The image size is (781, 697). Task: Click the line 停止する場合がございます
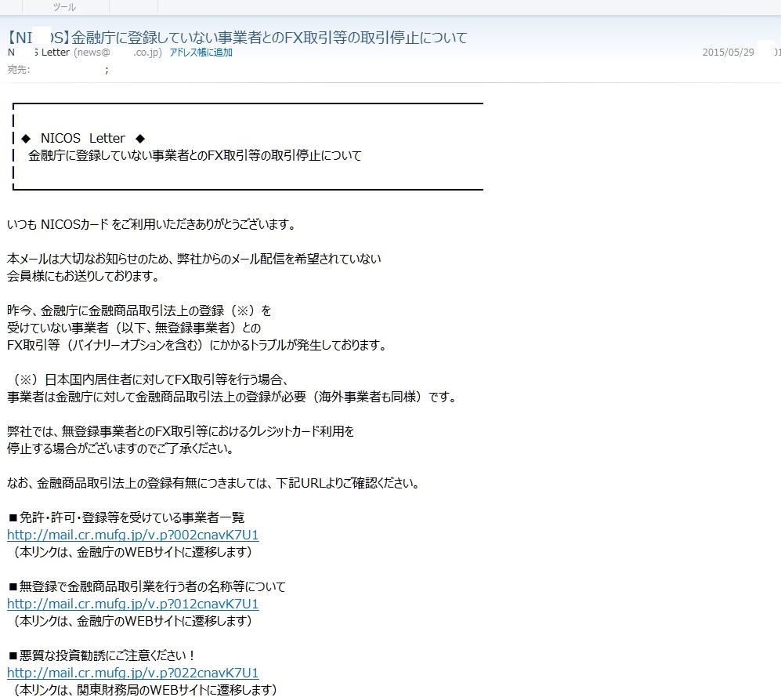tap(121, 448)
